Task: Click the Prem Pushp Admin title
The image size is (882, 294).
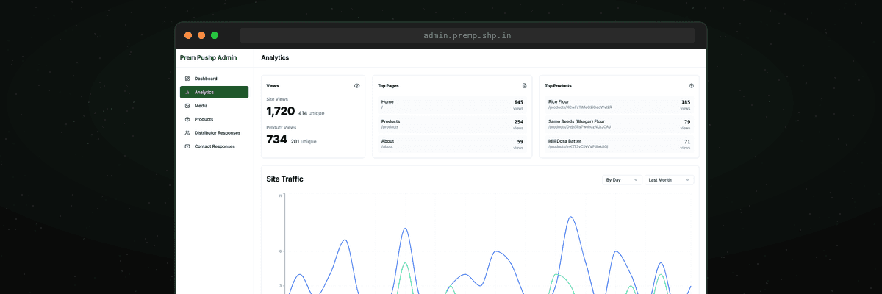Action: pos(208,57)
